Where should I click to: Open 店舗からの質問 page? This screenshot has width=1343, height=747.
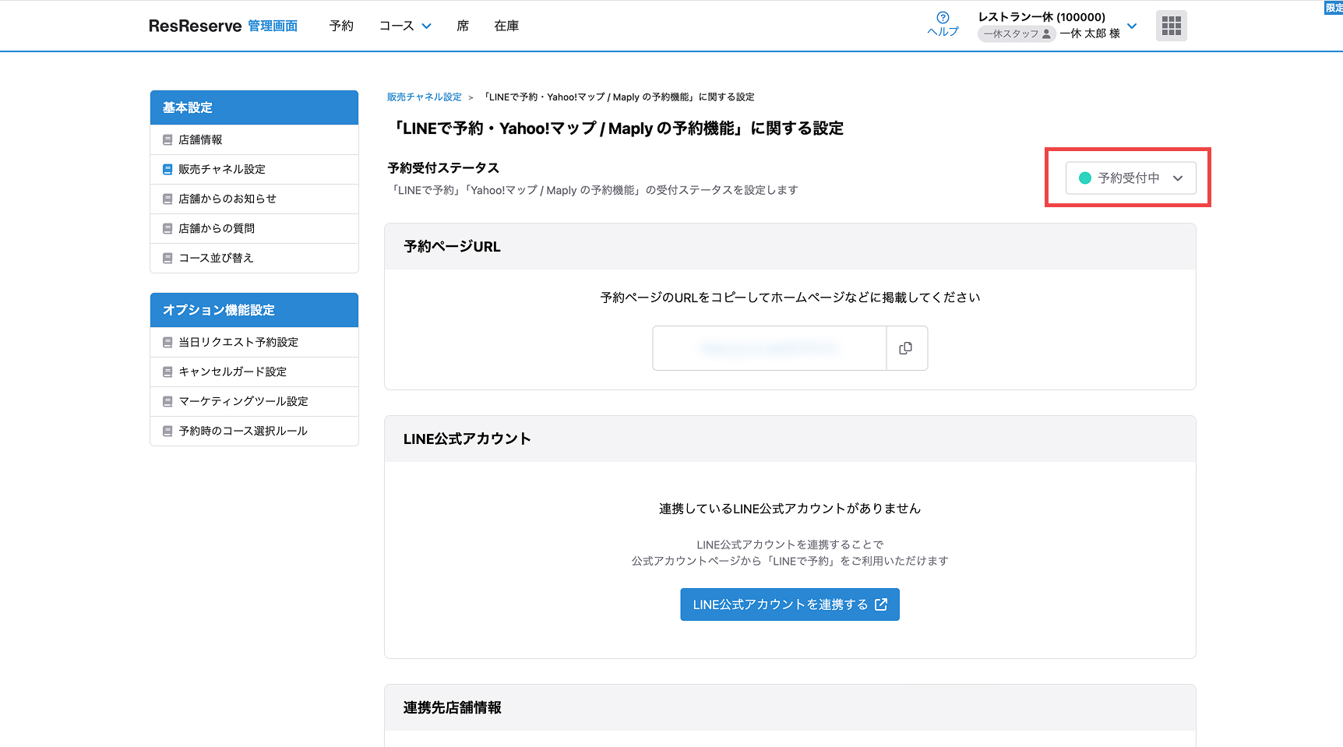[x=254, y=229]
